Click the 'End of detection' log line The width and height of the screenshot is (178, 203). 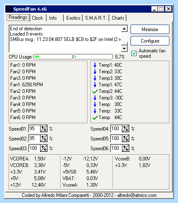click(26, 29)
